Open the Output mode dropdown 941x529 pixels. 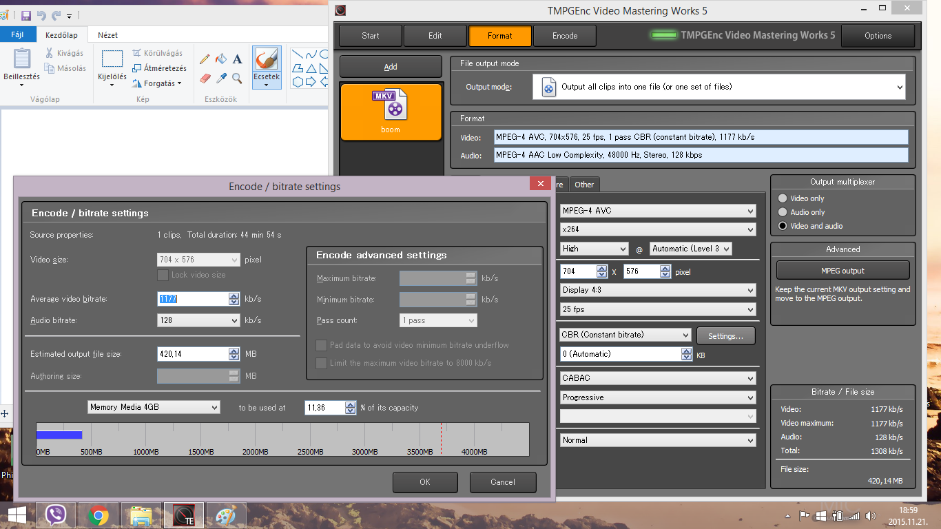719,87
